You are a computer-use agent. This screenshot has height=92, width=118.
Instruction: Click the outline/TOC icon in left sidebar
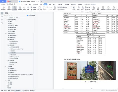[2, 13]
